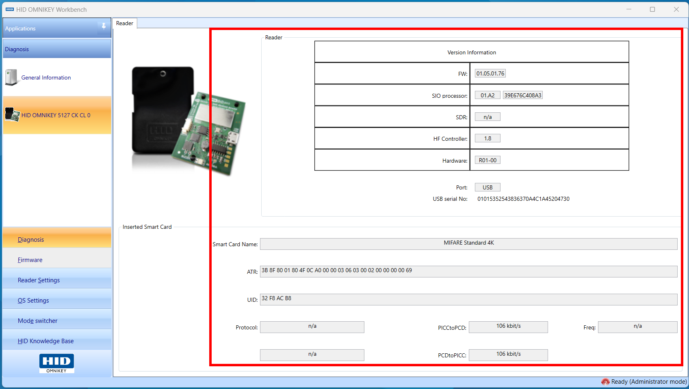The height and width of the screenshot is (389, 689).
Task: Click the USB serial No label
Action: pos(450,199)
